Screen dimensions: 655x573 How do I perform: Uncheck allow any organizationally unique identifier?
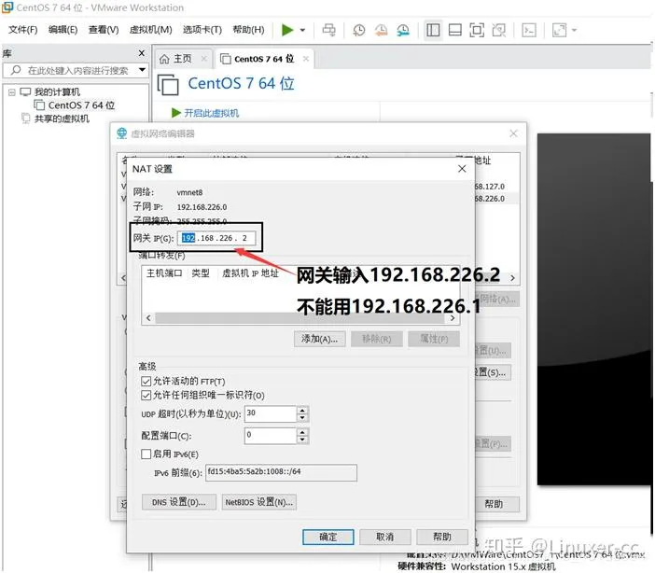(x=146, y=396)
